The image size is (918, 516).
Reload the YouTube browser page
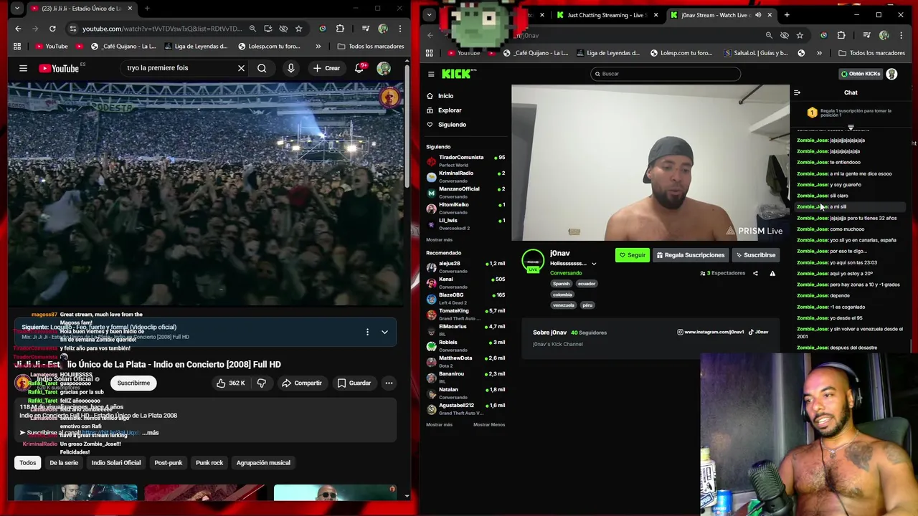[x=52, y=29]
